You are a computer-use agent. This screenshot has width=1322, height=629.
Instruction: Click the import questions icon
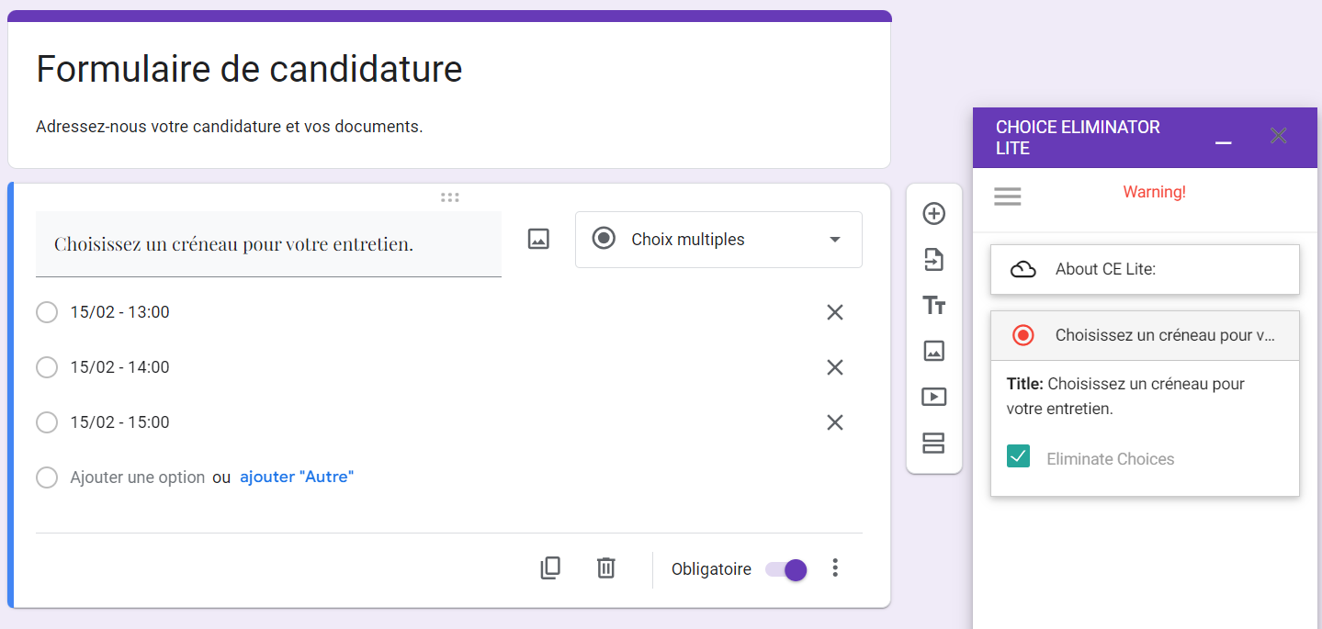[933, 260]
